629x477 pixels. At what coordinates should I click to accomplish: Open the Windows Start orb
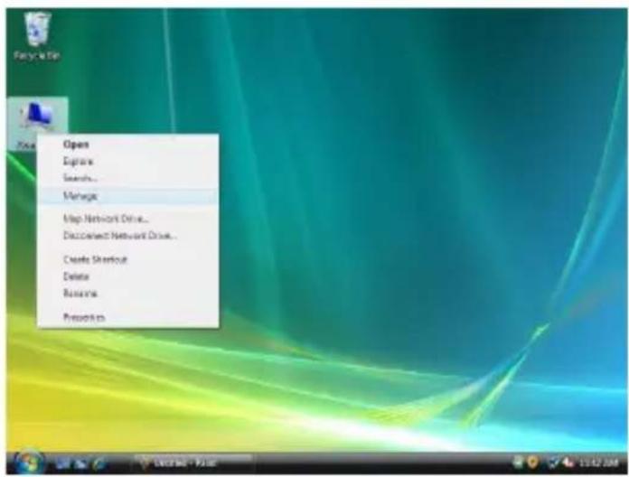[x=28, y=463]
